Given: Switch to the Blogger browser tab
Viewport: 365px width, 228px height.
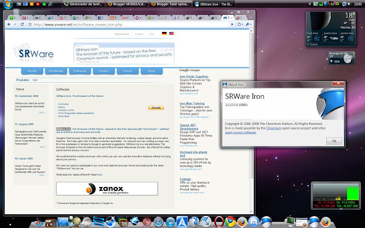Looking at the screenshot, I should click(x=115, y=18).
